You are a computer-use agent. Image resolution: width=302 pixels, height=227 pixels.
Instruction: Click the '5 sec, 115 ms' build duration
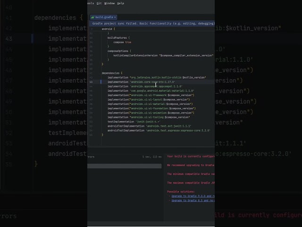(152, 157)
